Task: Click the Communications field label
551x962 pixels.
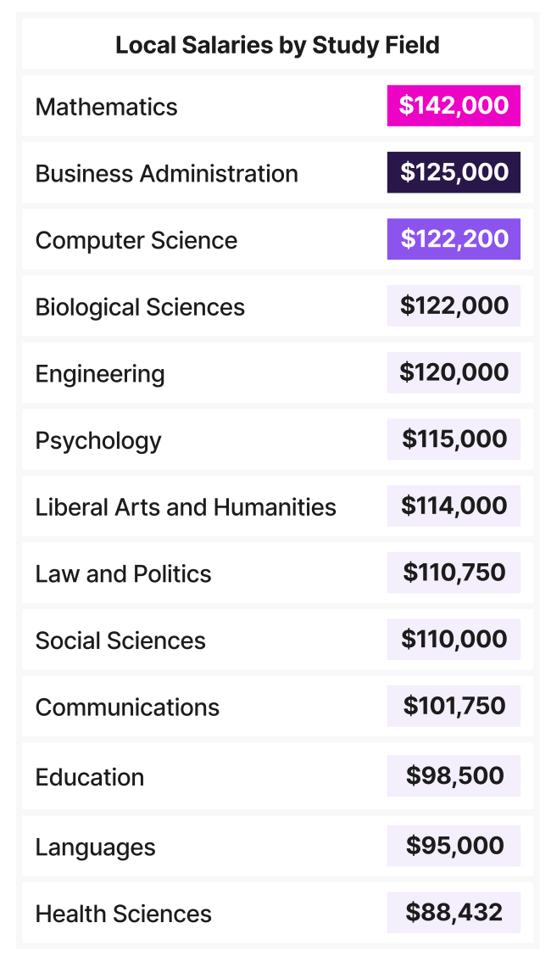Action: coord(127,708)
